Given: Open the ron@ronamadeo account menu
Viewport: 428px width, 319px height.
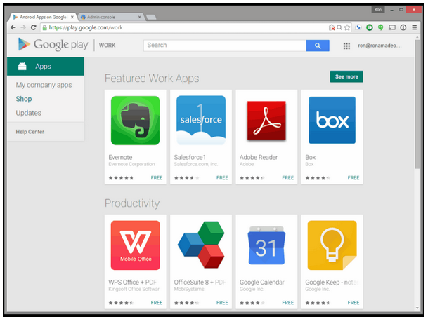Looking at the screenshot, I should 380,46.
